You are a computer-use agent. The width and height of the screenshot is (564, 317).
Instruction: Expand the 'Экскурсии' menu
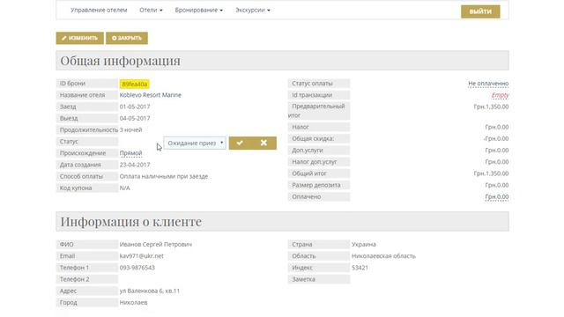point(253,10)
